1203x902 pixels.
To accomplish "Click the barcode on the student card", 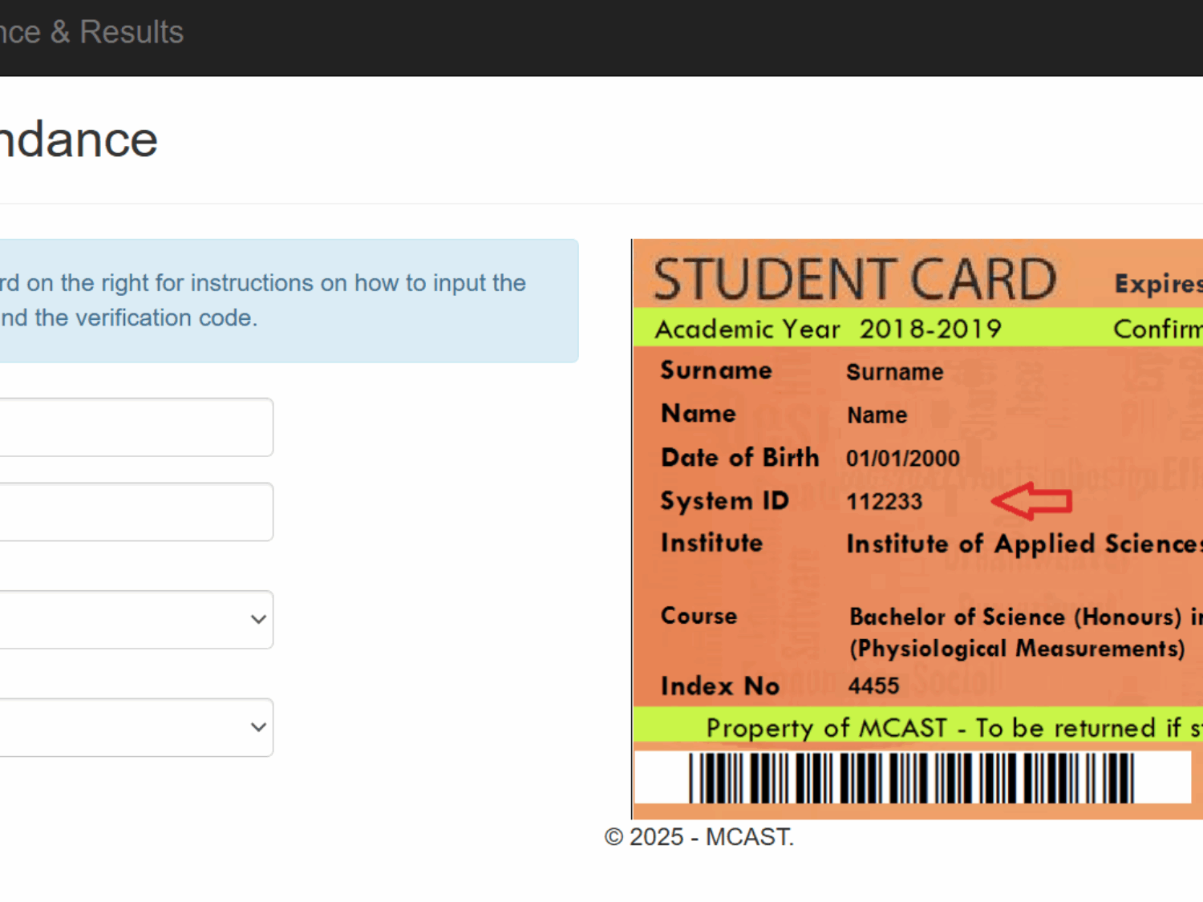I will tap(911, 778).
